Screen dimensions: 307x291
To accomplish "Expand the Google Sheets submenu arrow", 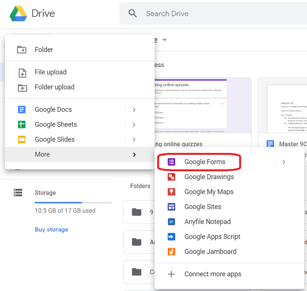I will click(x=134, y=124).
